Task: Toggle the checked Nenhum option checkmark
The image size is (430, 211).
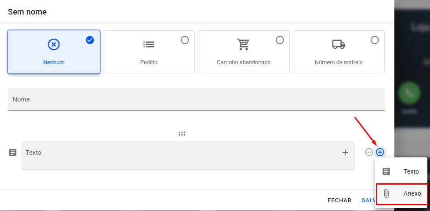Action: click(90, 40)
